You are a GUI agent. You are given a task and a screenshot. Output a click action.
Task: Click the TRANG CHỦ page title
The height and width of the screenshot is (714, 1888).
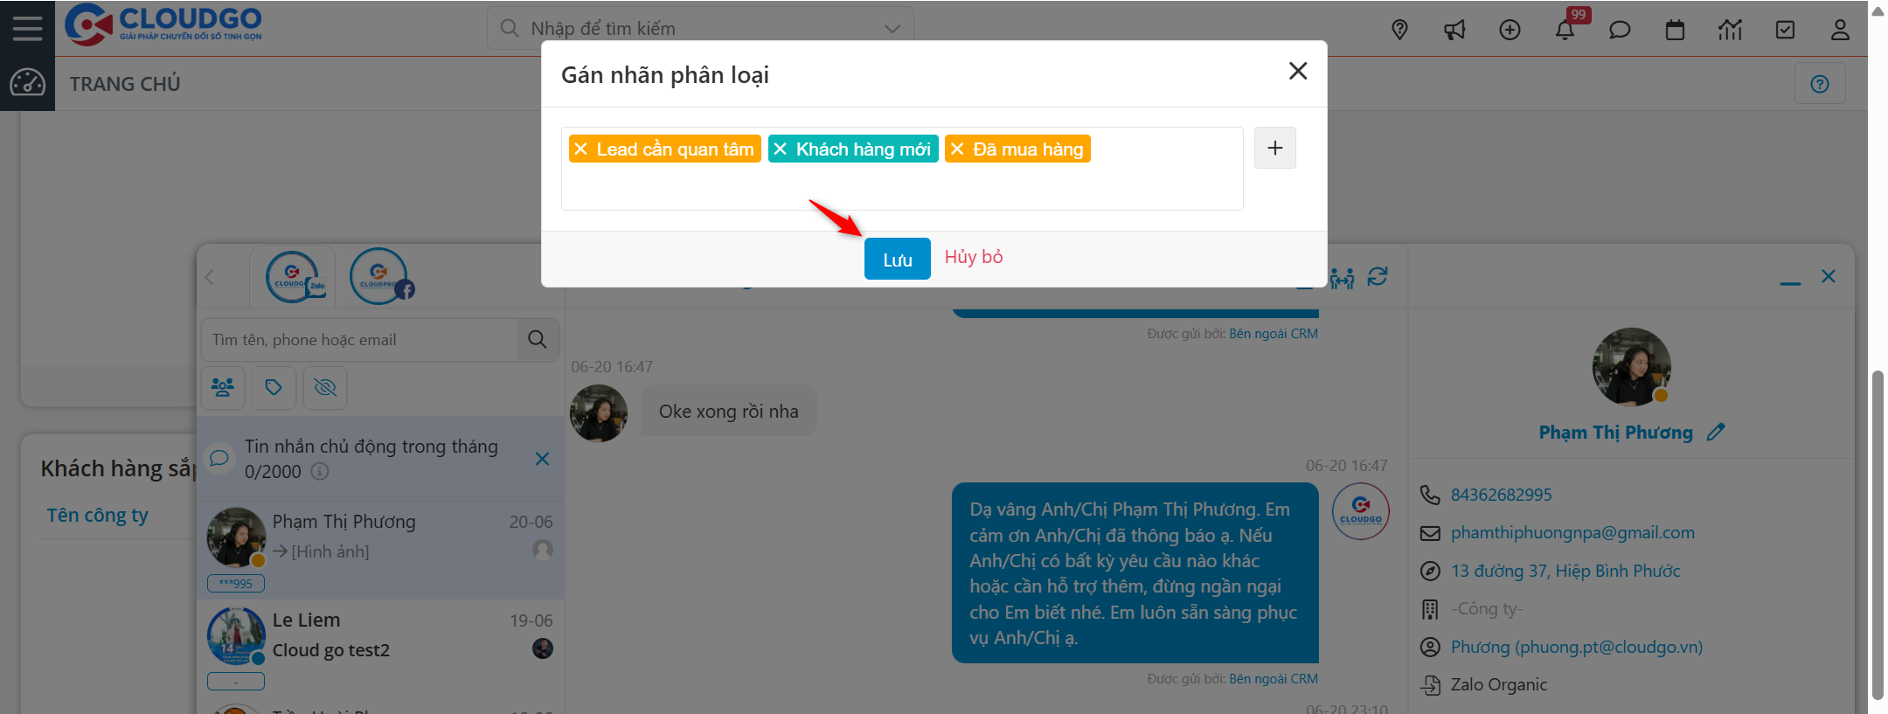tap(125, 84)
